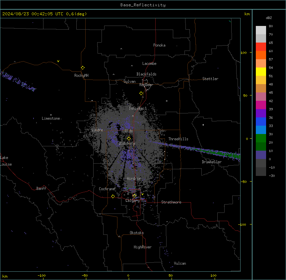Click the Drumheller city label

click(212, 162)
